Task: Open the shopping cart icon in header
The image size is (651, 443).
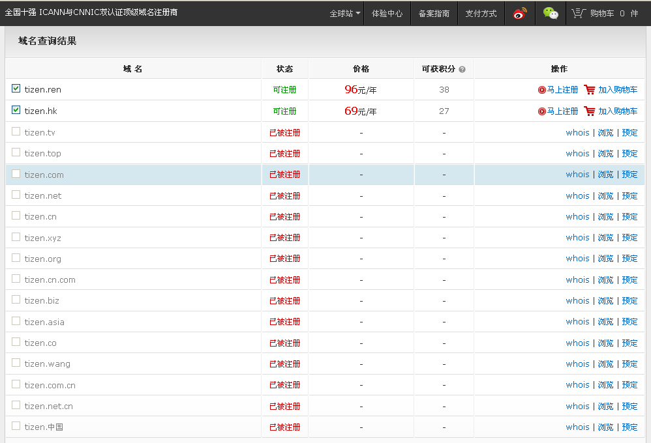Action: point(579,13)
